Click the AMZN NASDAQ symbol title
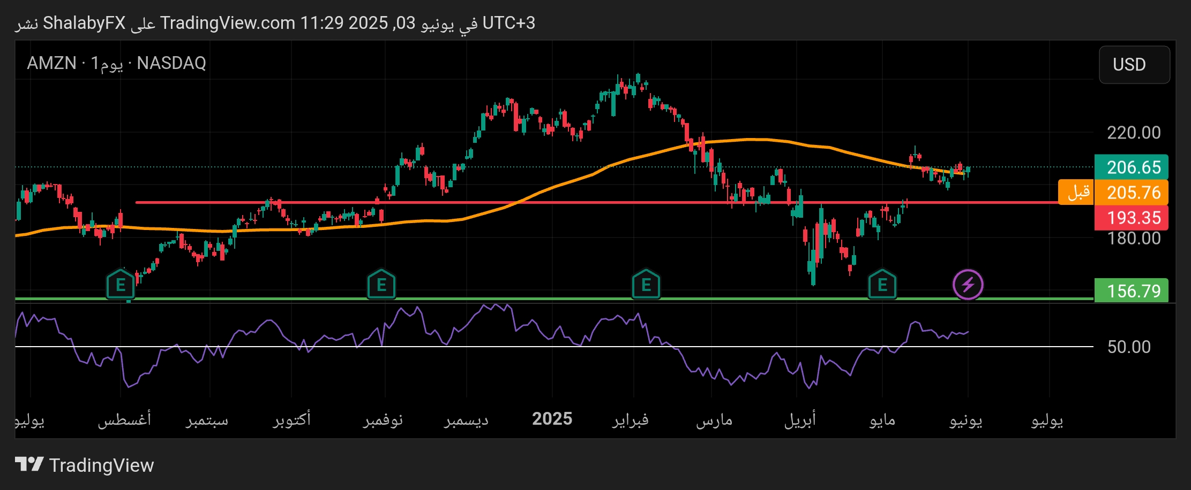1191x490 pixels. [x=116, y=63]
